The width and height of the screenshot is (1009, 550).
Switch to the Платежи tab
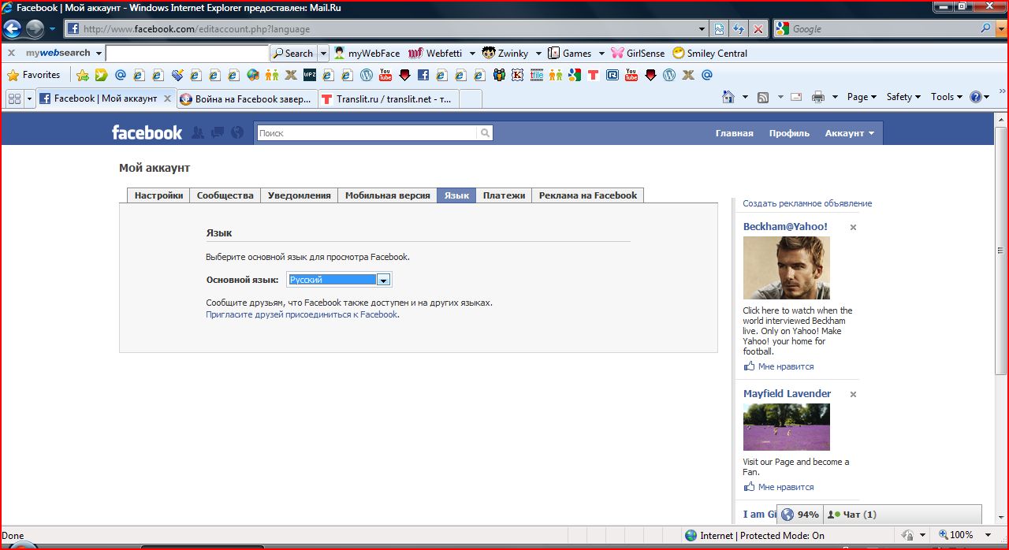point(504,195)
